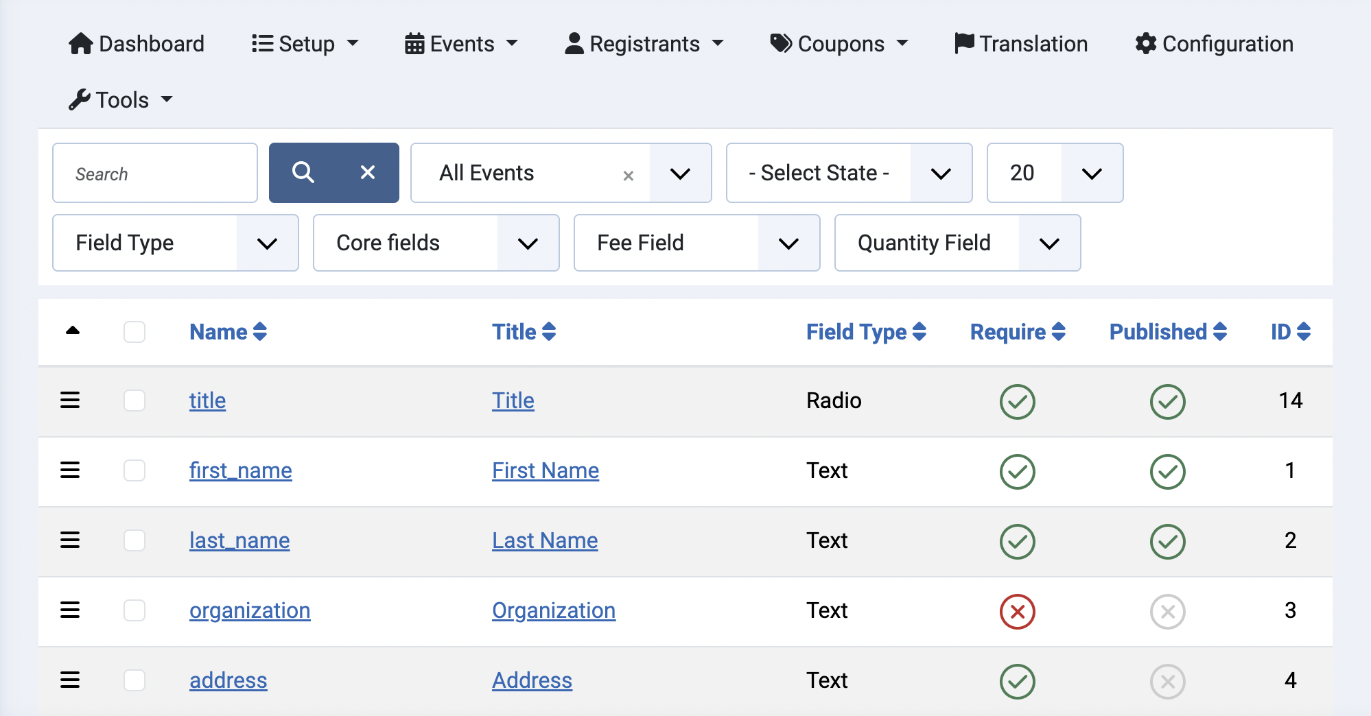Expand the Setup menu
The height and width of the screenshot is (716, 1371).
click(x=305, y=44)
